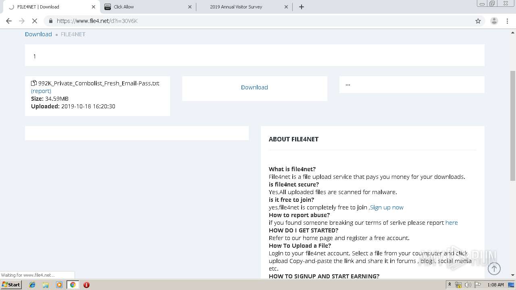Launch Internet Explorer from the taskbar
This screenshot has height=290, width=516.
(32, 285)
